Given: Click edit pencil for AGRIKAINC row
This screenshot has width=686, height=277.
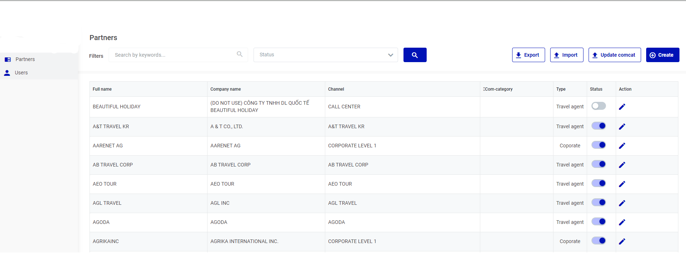Looking at the screenshot, I should (x=622, y=242).
